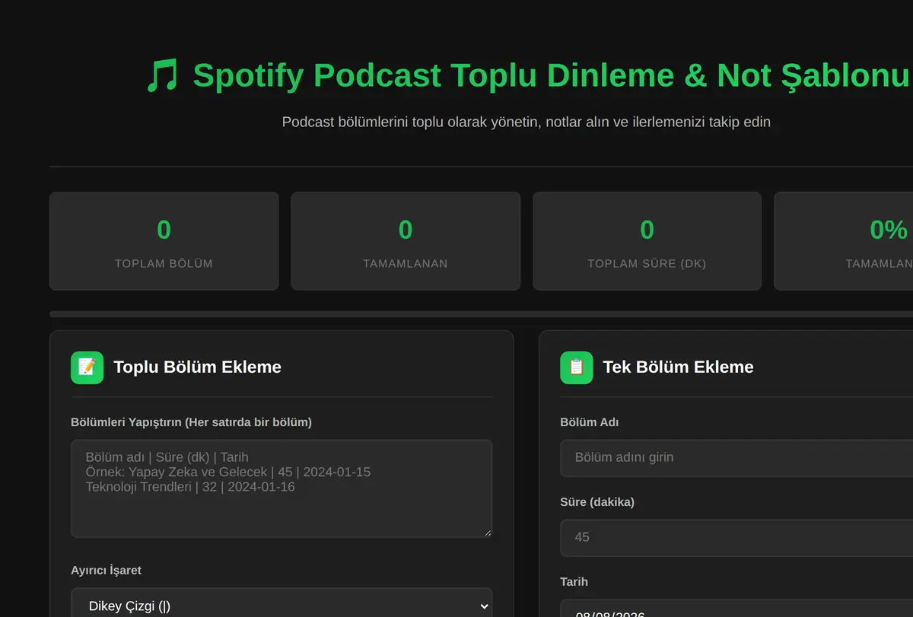Click the textarea resize handle corner

[x=487, y=533]
